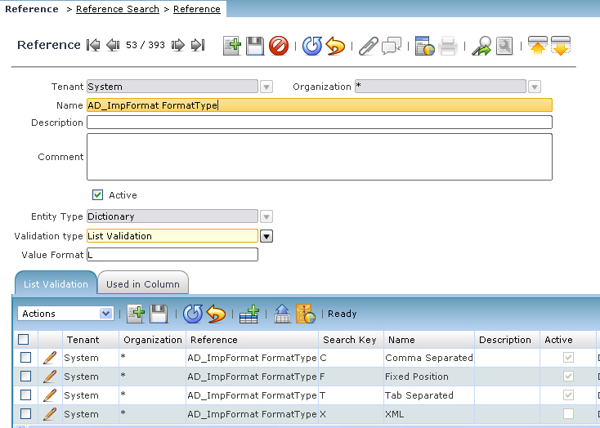Select Fixed Position row checkbox

tap(25, 377)
